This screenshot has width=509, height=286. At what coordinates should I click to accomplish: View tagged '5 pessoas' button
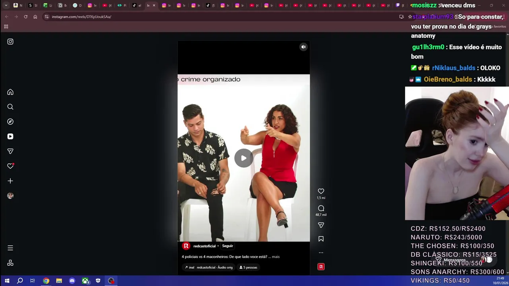248,267
